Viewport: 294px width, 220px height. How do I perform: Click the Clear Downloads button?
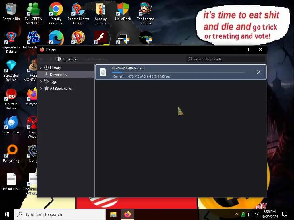point(95,59)
